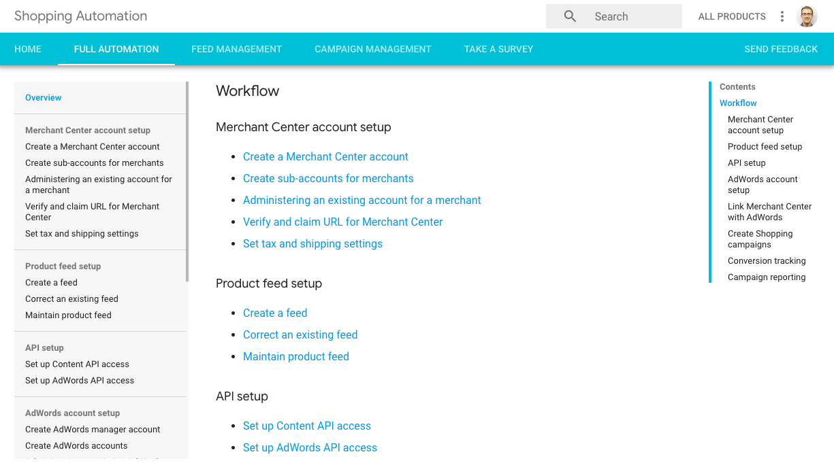
Task: Jump to Create Shopping campaigns in Contents
Action: 760,239
